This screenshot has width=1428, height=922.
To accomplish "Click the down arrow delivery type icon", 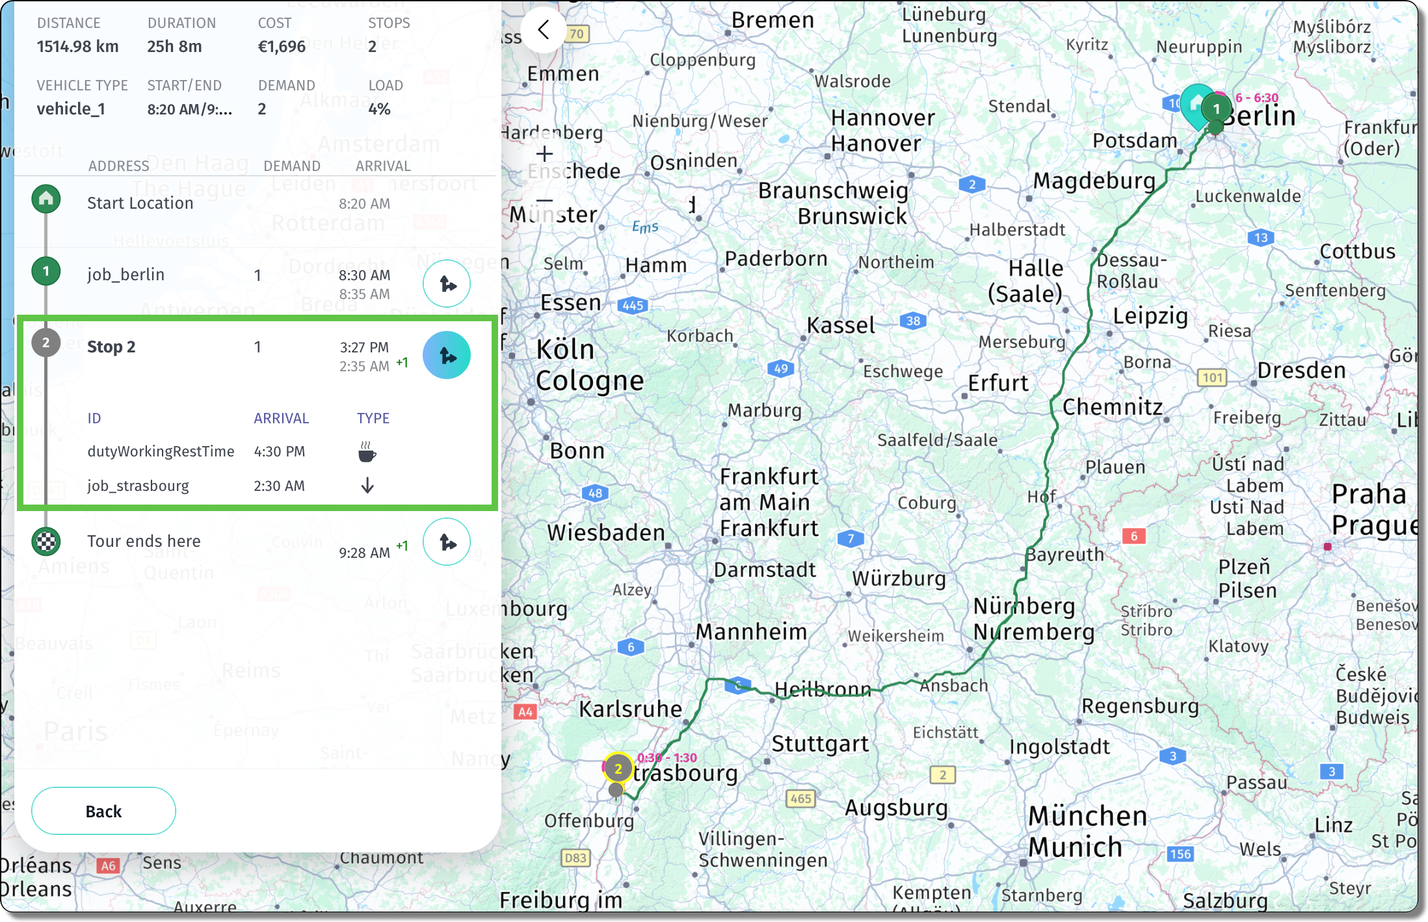I will coord(367,486).
